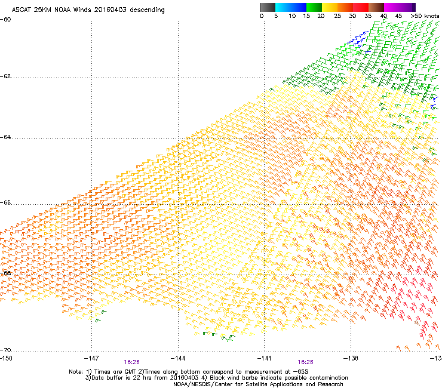Click the -62 latitude axis label
Screen dimensions: 442x388
click(x=5, y=76)
